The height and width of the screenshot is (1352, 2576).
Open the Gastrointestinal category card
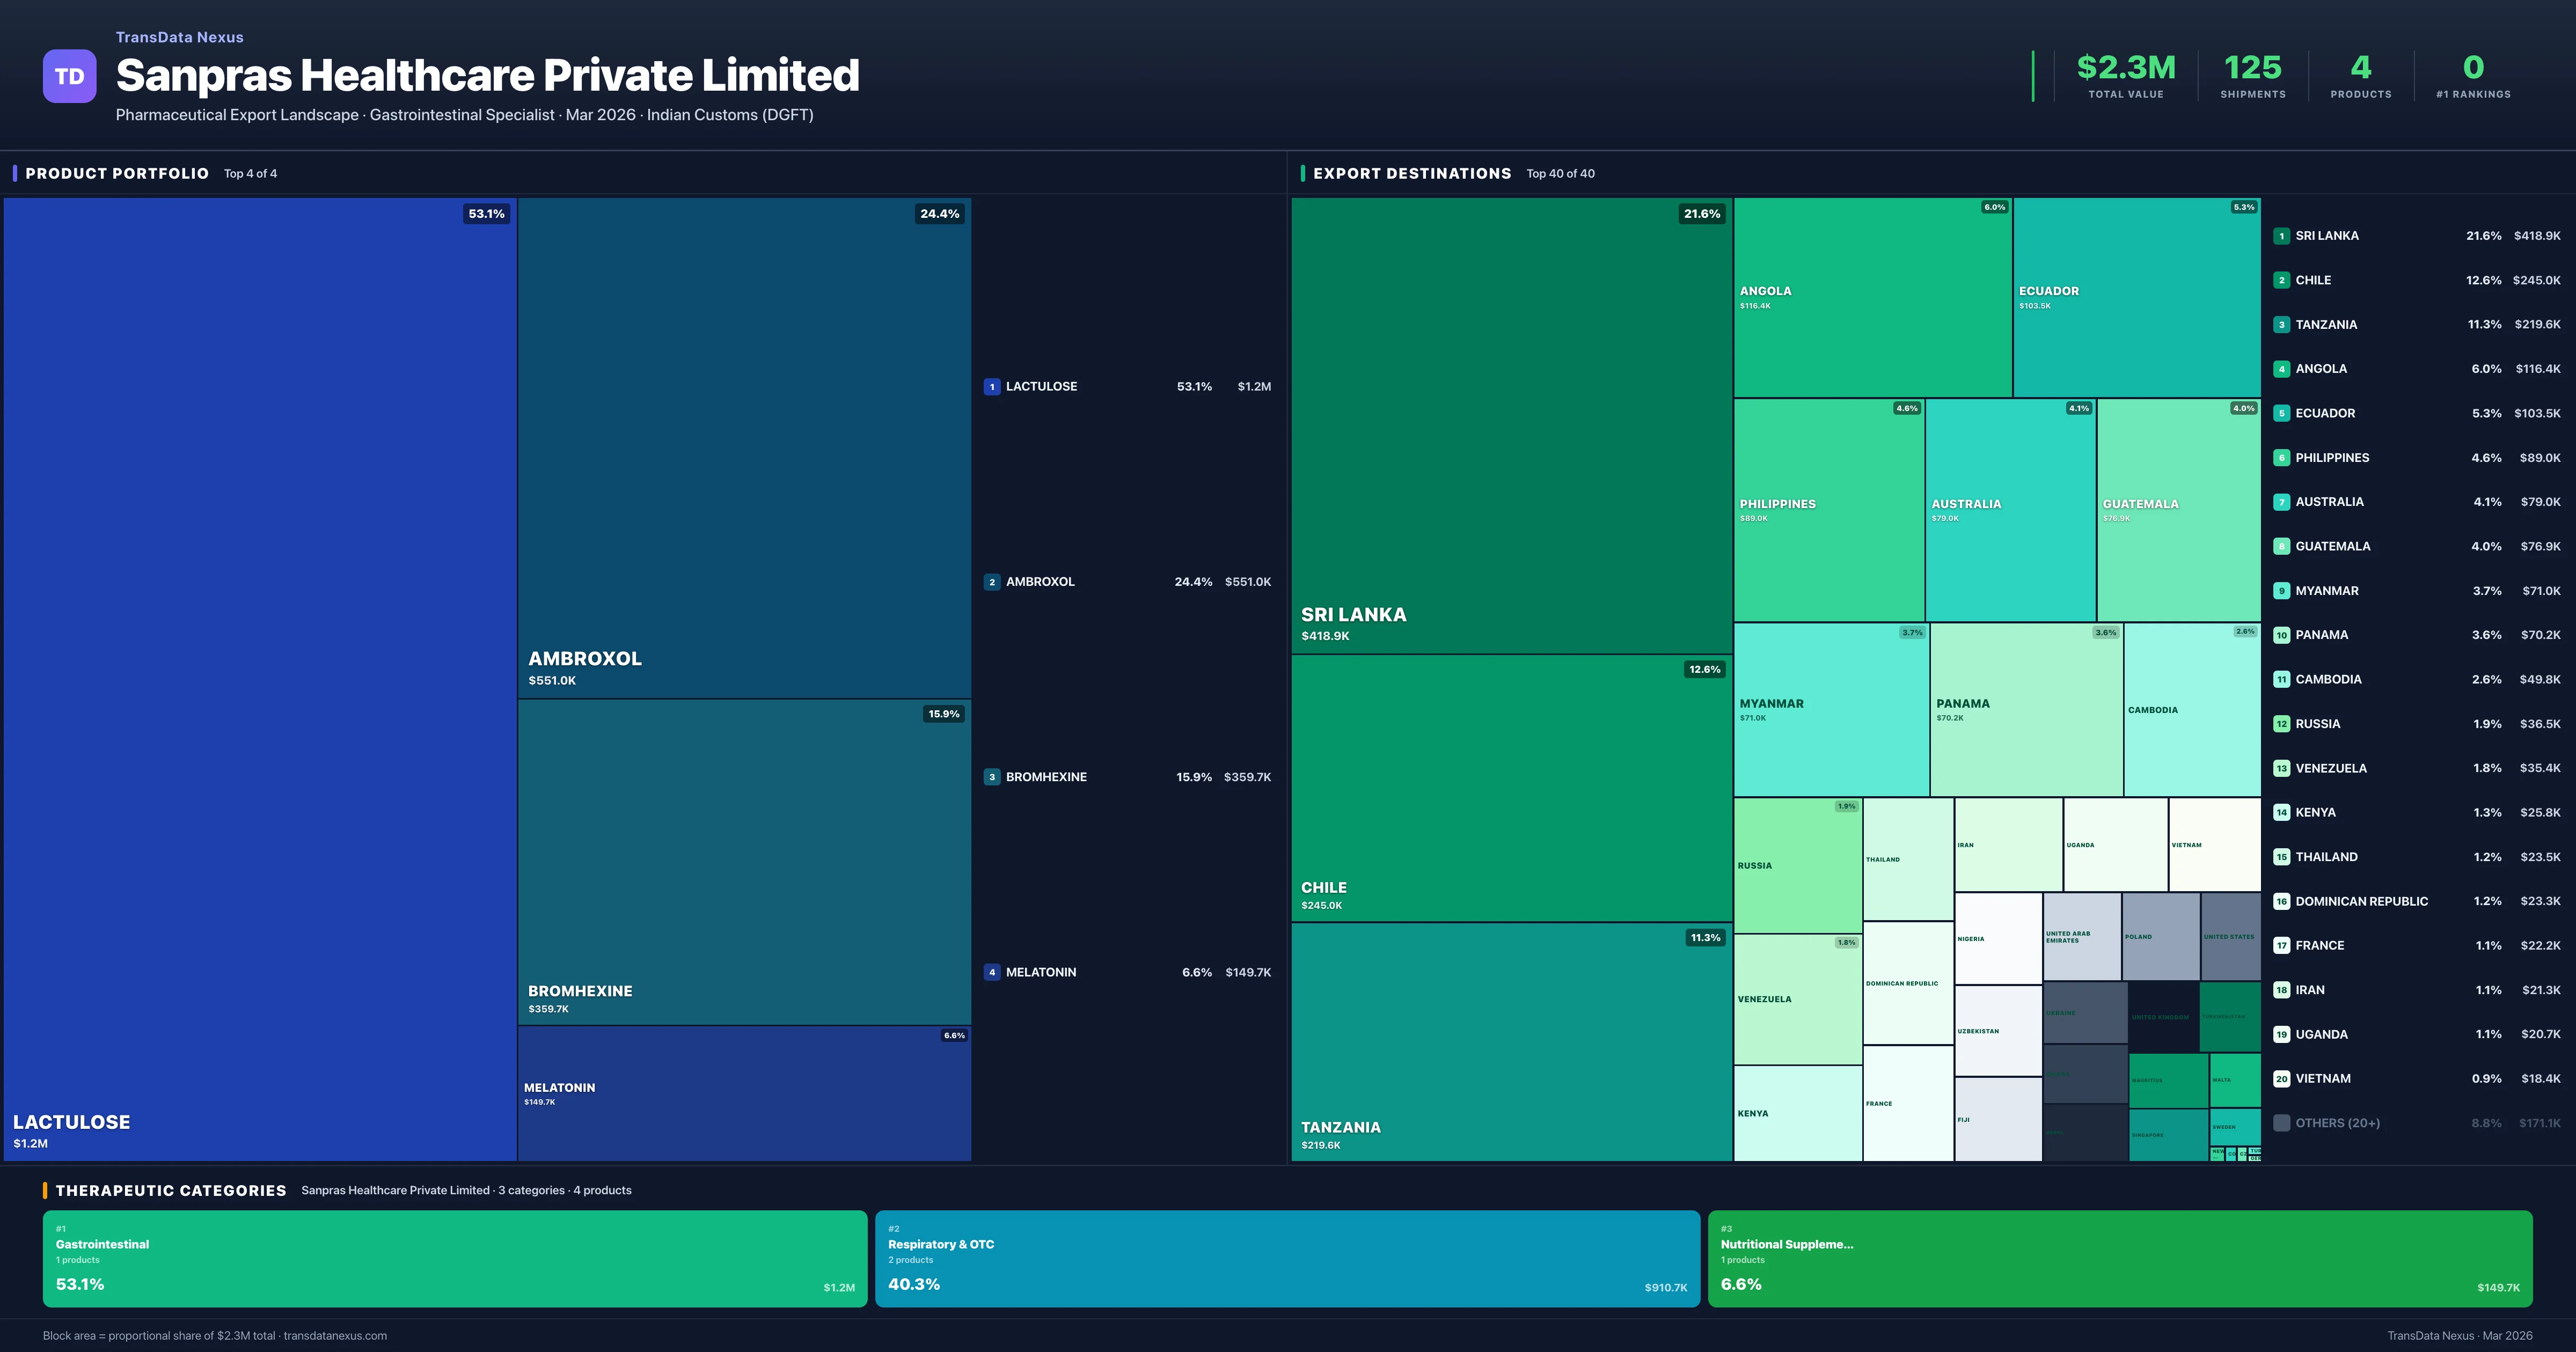point(454,1258)
